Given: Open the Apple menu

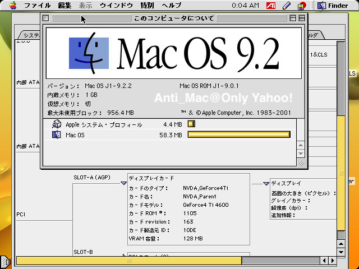Looking at the screenshot, I should coord(13,5).
